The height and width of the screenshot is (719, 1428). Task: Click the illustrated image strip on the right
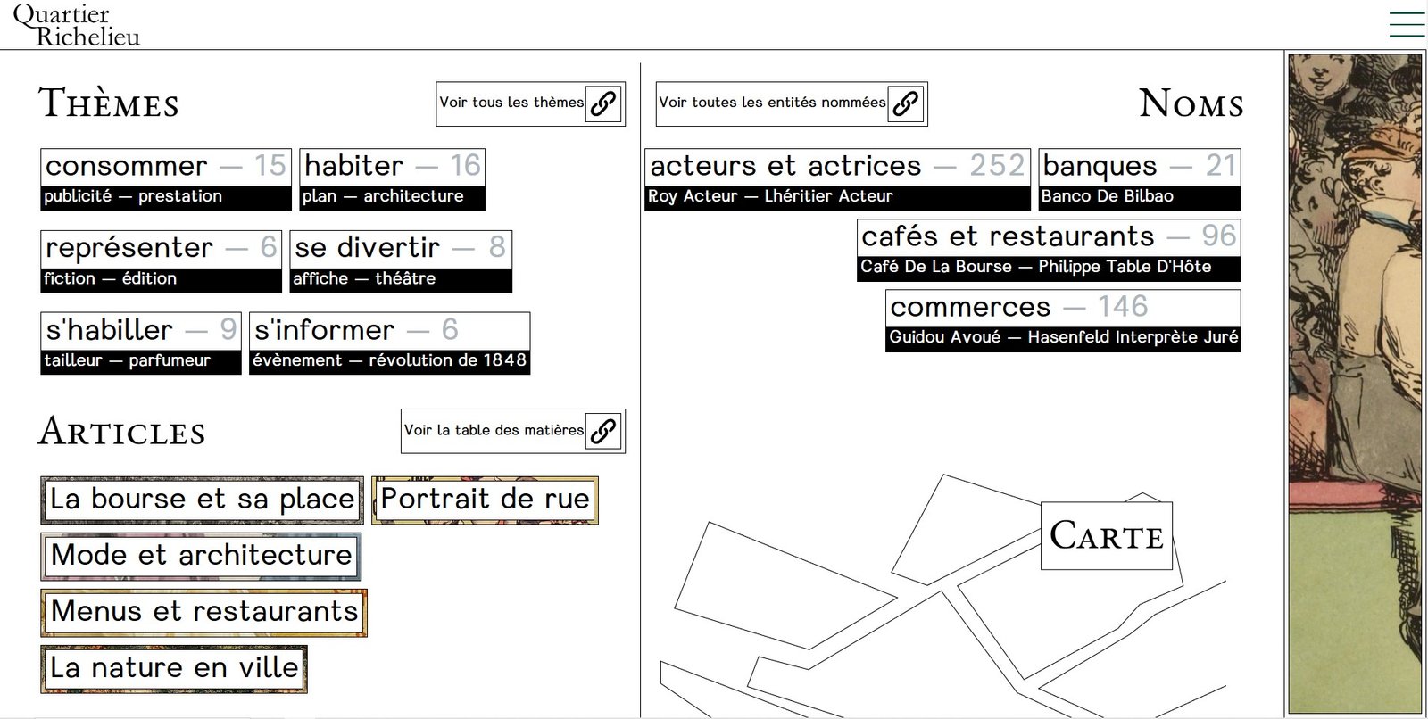tap(1355, 384)
